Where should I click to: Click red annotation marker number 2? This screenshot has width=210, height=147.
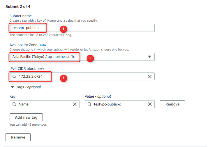click(x=90, y=58)
